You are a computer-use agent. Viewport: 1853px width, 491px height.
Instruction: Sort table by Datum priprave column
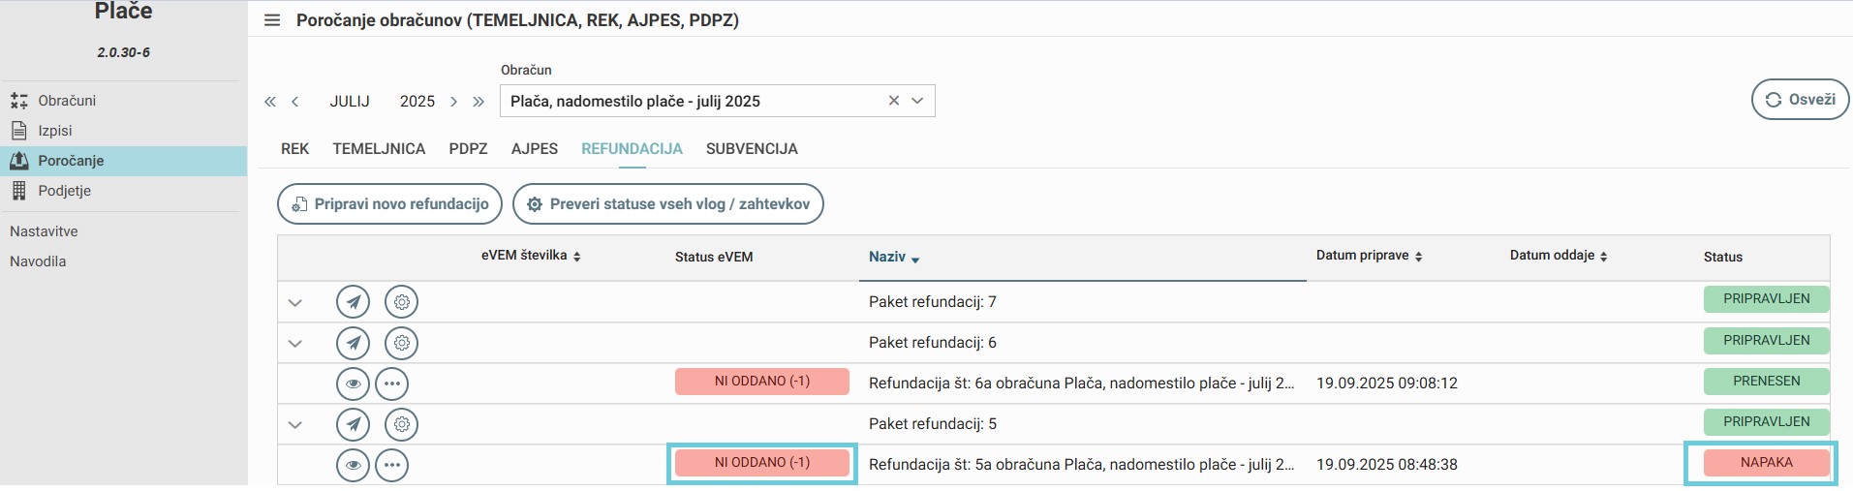click(1369, 256)
